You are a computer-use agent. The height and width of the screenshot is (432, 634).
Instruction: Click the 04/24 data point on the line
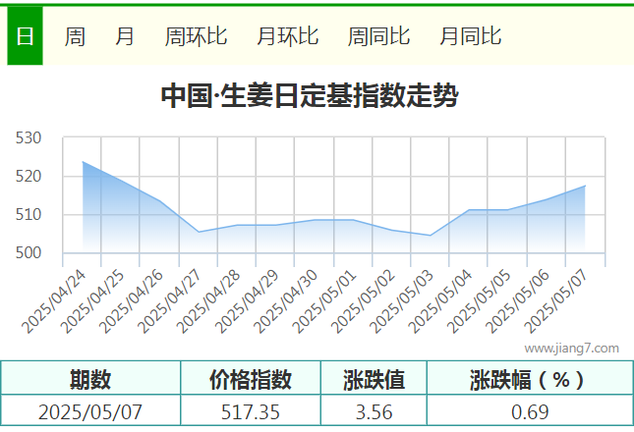pos(83,162)
